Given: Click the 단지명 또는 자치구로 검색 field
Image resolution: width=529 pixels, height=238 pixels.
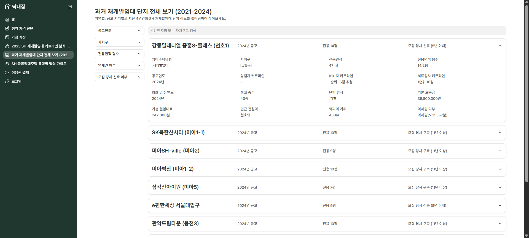Looking at the screenshot, I should tap(327, 31).
